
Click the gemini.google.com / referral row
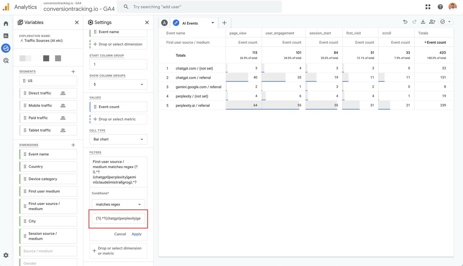306,87
